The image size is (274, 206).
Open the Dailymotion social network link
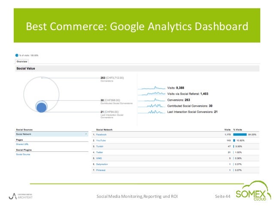click(x=102, y=164)
